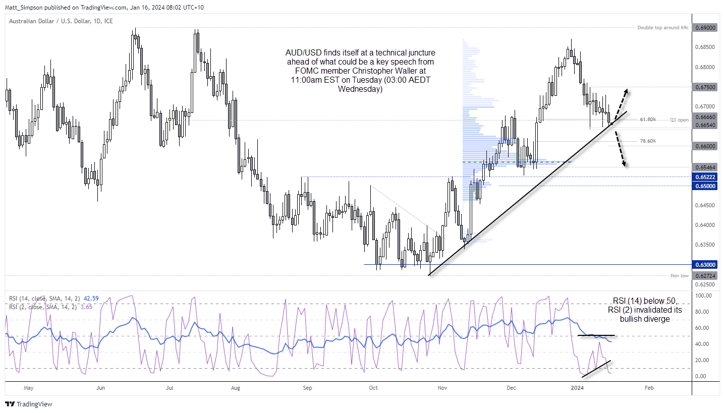Click the Oct label on time axis
Image resolution: width=725 pixels, height=413 pixels.
pos(373,388)
